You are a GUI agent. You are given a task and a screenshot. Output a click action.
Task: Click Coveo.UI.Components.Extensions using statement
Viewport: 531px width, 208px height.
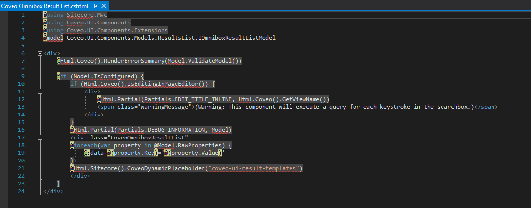(x=117, y=30)
